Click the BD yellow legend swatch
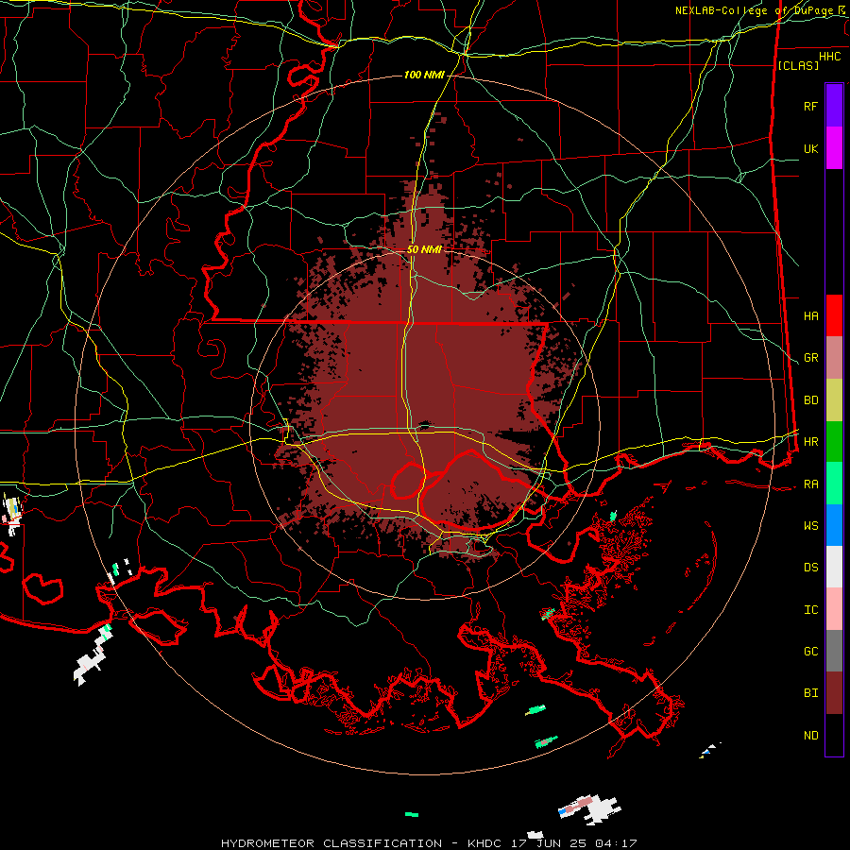The width and height of the screenshot is (850, 850). (834, 400)
